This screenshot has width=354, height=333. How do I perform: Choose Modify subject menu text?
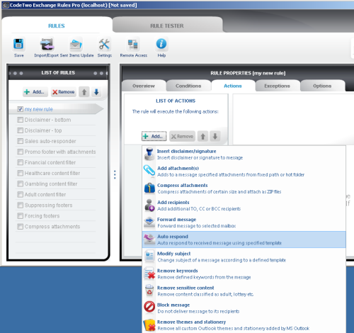tap(174, 254)
